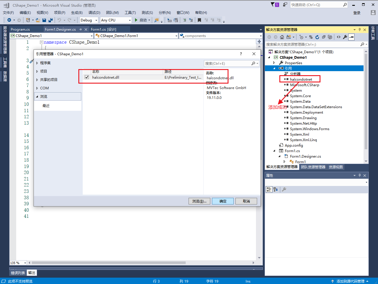Uncheck the halcondotnet.dll checkbox
The width and height of the screenshot is (378, 284).
click(87, 77)
